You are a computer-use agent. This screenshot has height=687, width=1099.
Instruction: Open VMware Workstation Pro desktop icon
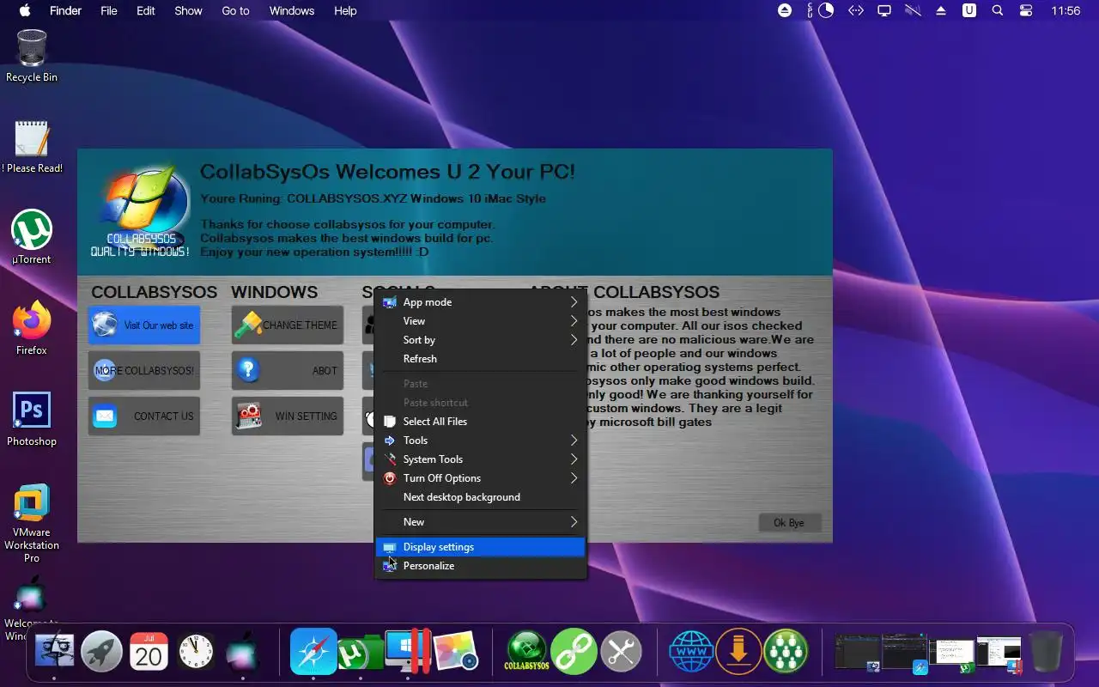click(32, 524)
